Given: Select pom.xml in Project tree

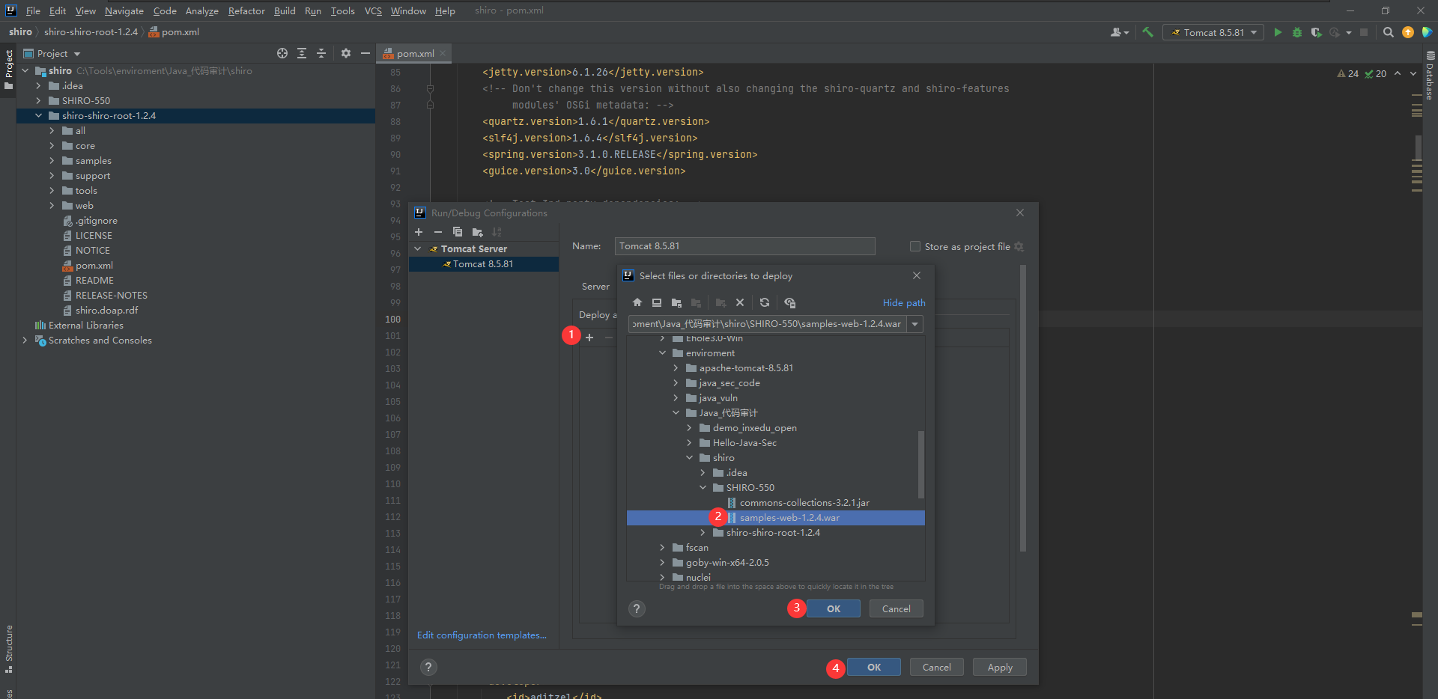Looking at the screenshot, I should (x=94, y=266).
